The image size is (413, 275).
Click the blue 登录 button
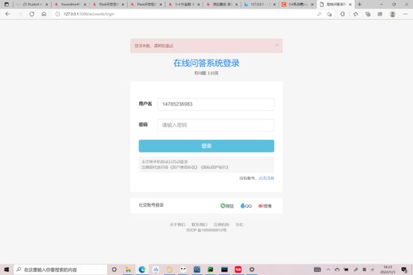(207, 146)
